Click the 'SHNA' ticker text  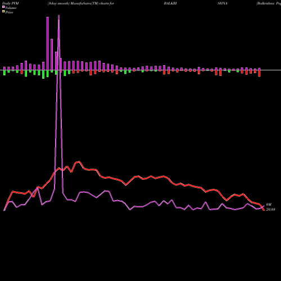coord(223,3)
